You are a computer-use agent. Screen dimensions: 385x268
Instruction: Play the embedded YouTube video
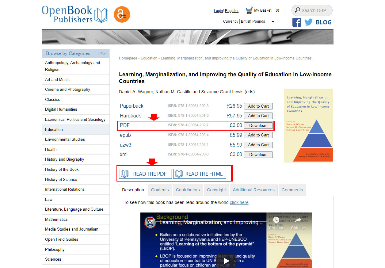click(226, 261)
